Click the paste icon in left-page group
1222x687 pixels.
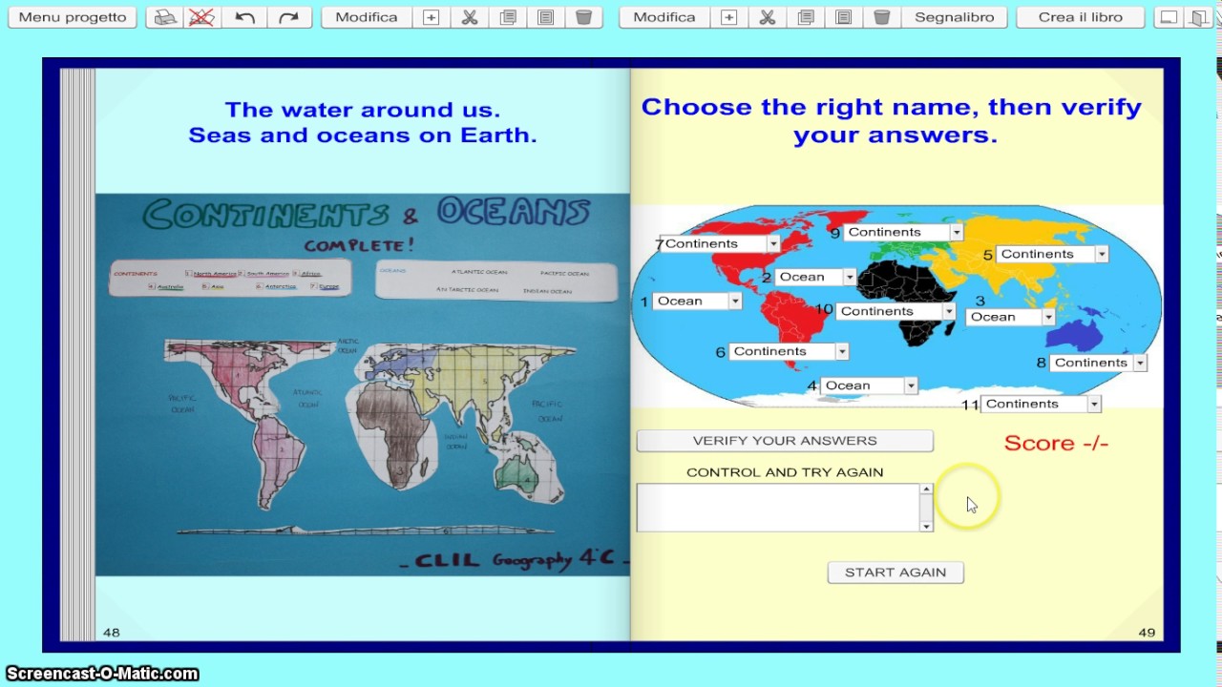click(x=546, y=17)
